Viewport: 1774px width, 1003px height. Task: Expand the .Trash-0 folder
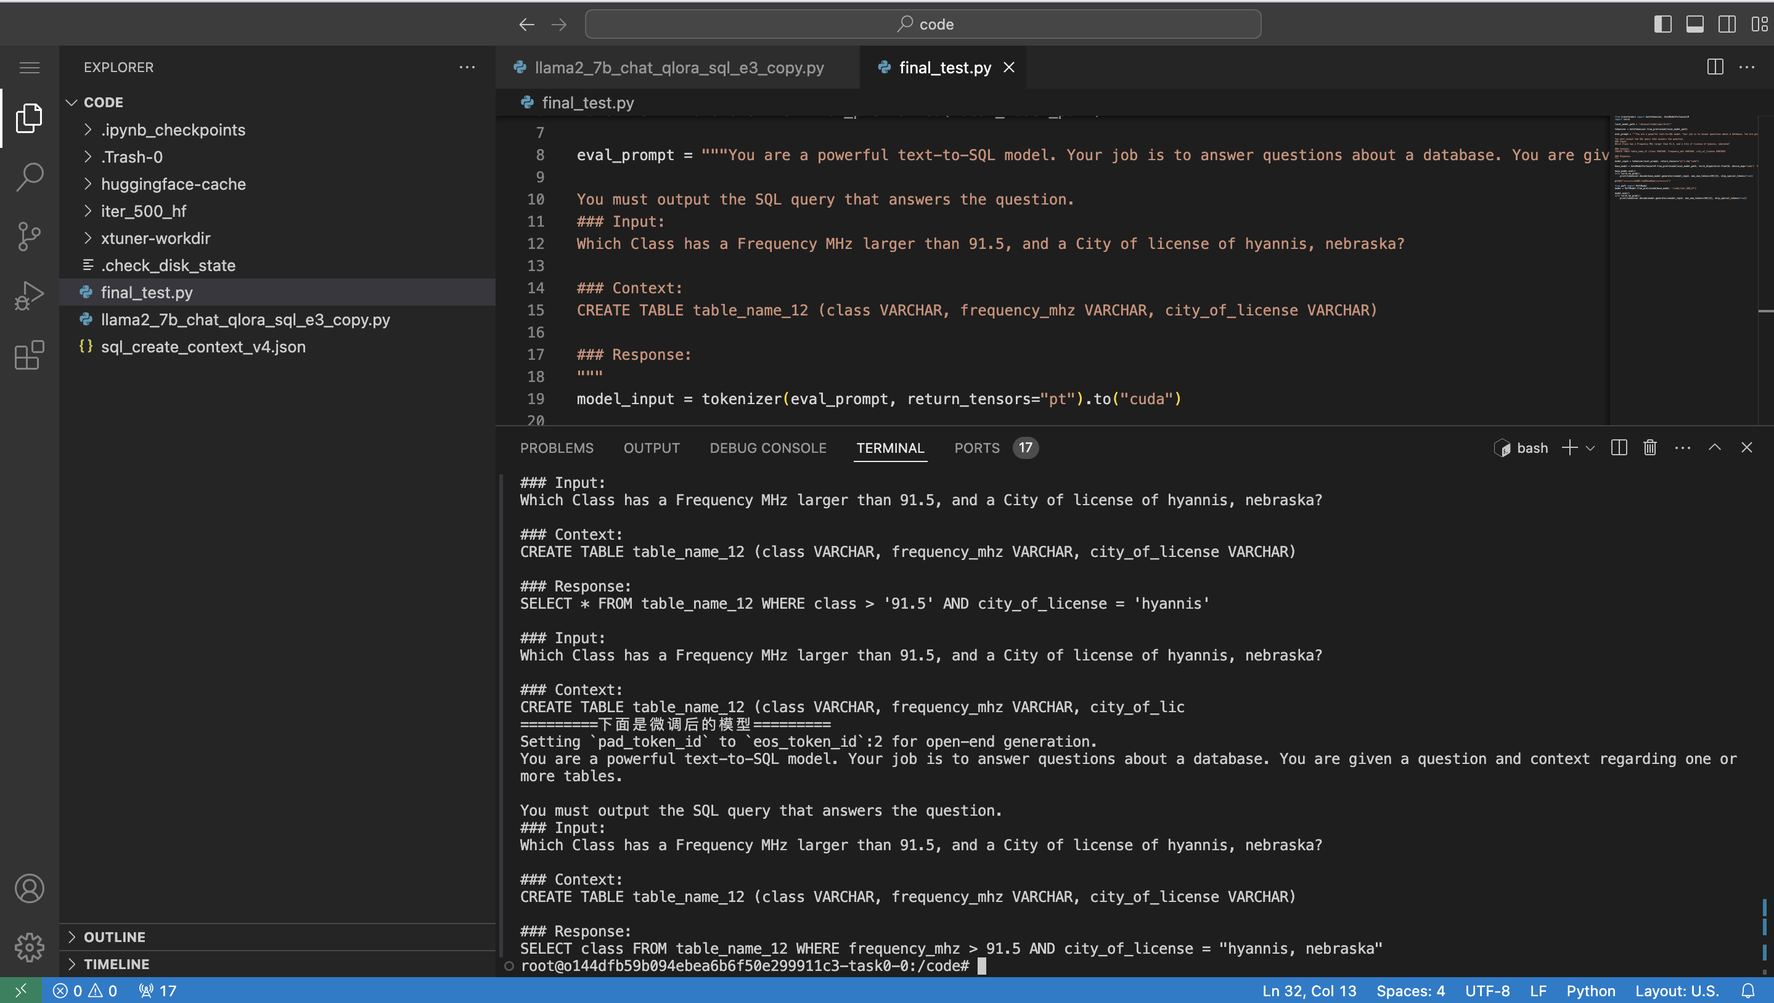pos(278,157)
